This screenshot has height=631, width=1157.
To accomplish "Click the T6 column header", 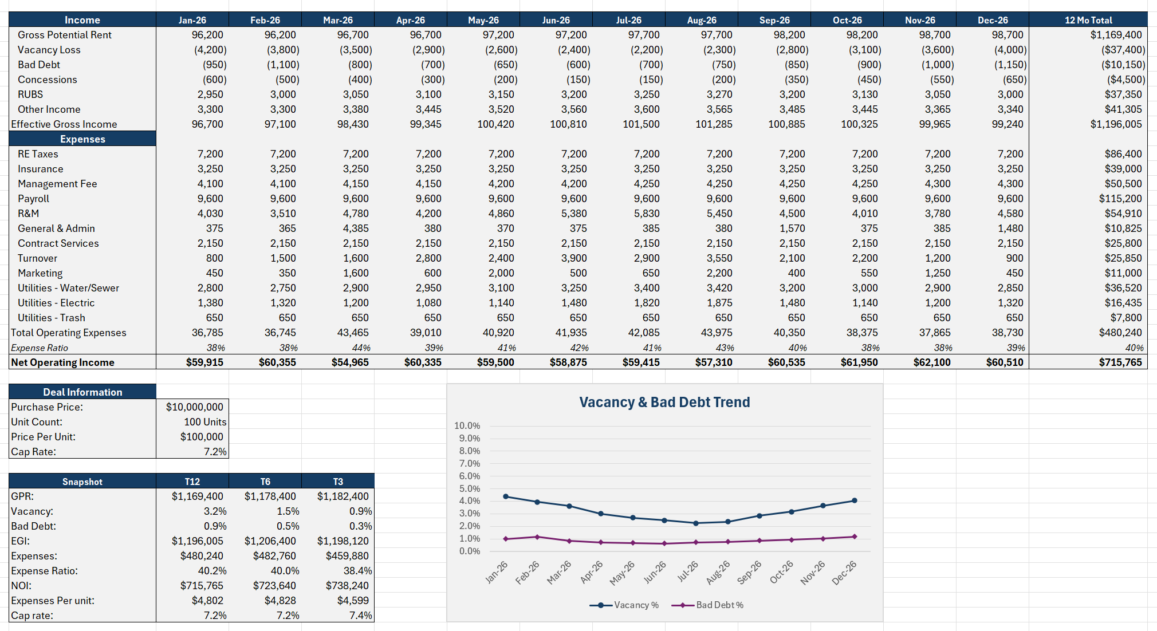I will [265, 482].
